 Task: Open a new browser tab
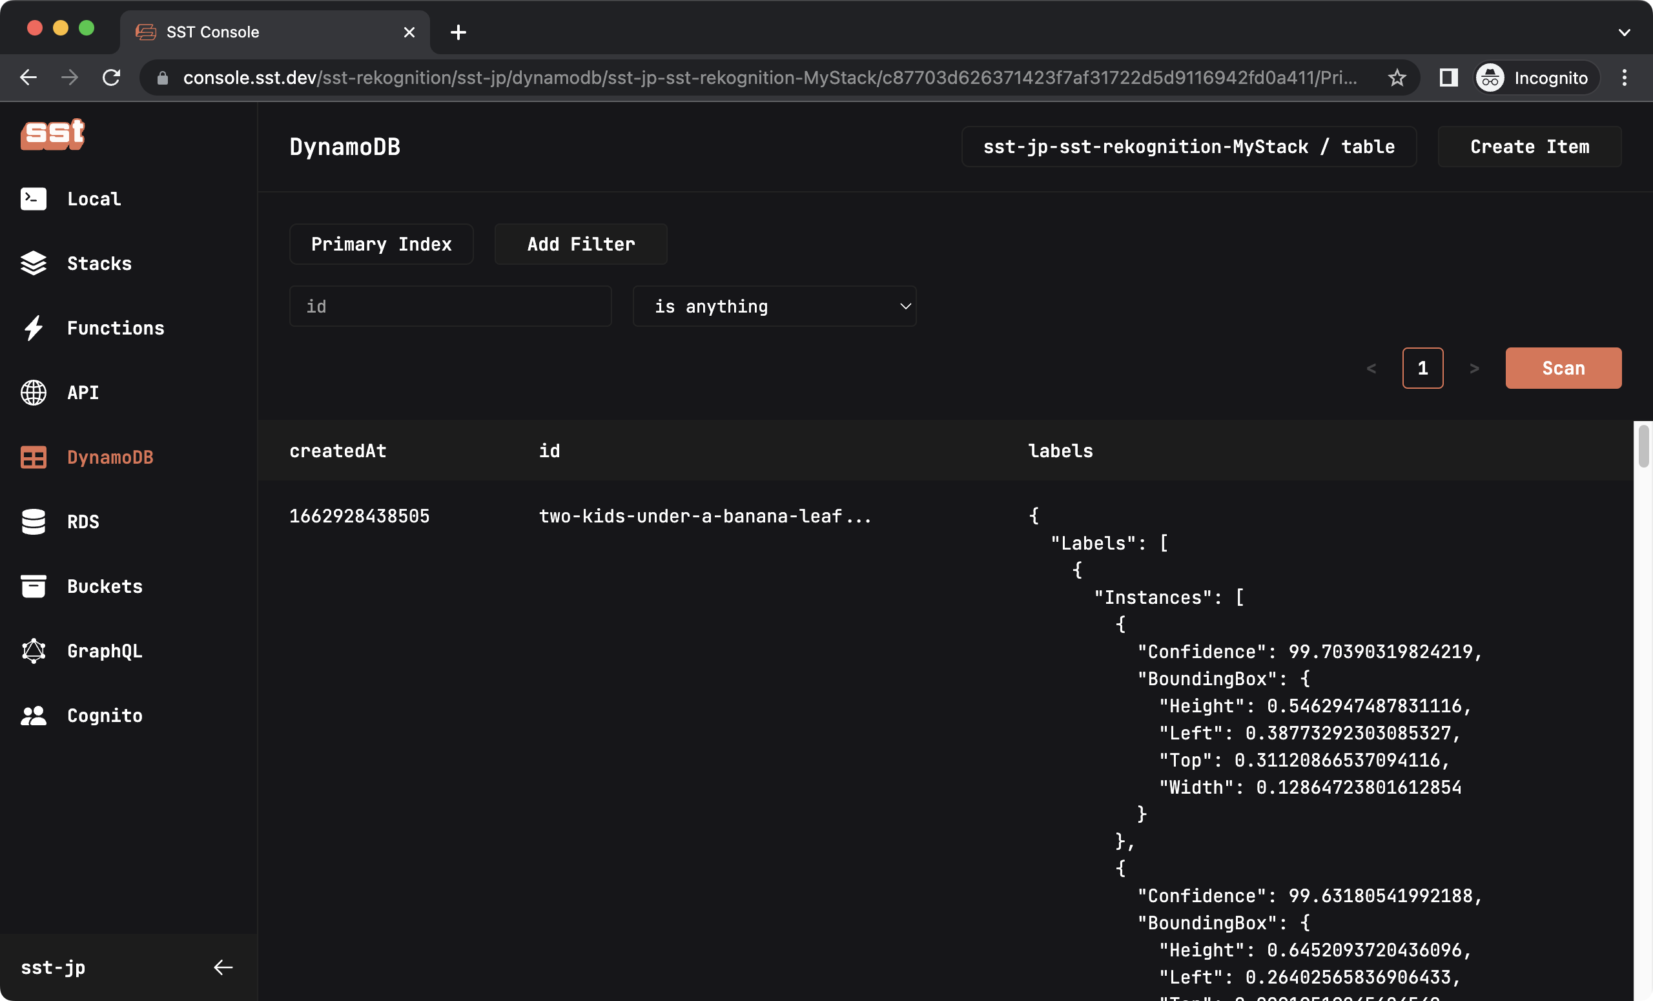click(x=458, y=32)
